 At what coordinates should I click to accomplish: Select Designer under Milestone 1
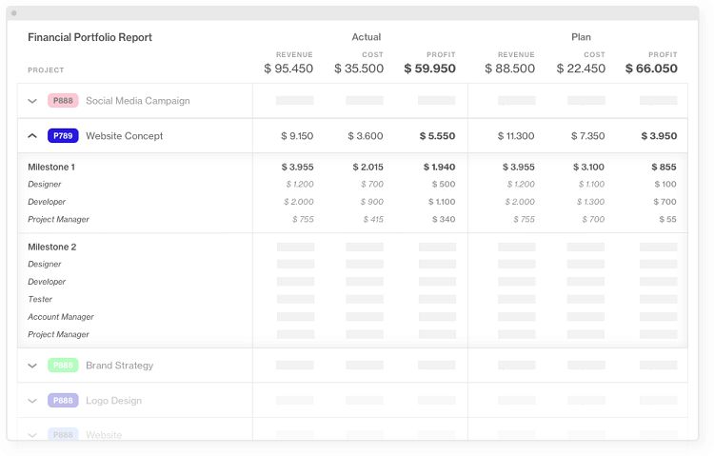pyautogui.click(x=44, y=185)
